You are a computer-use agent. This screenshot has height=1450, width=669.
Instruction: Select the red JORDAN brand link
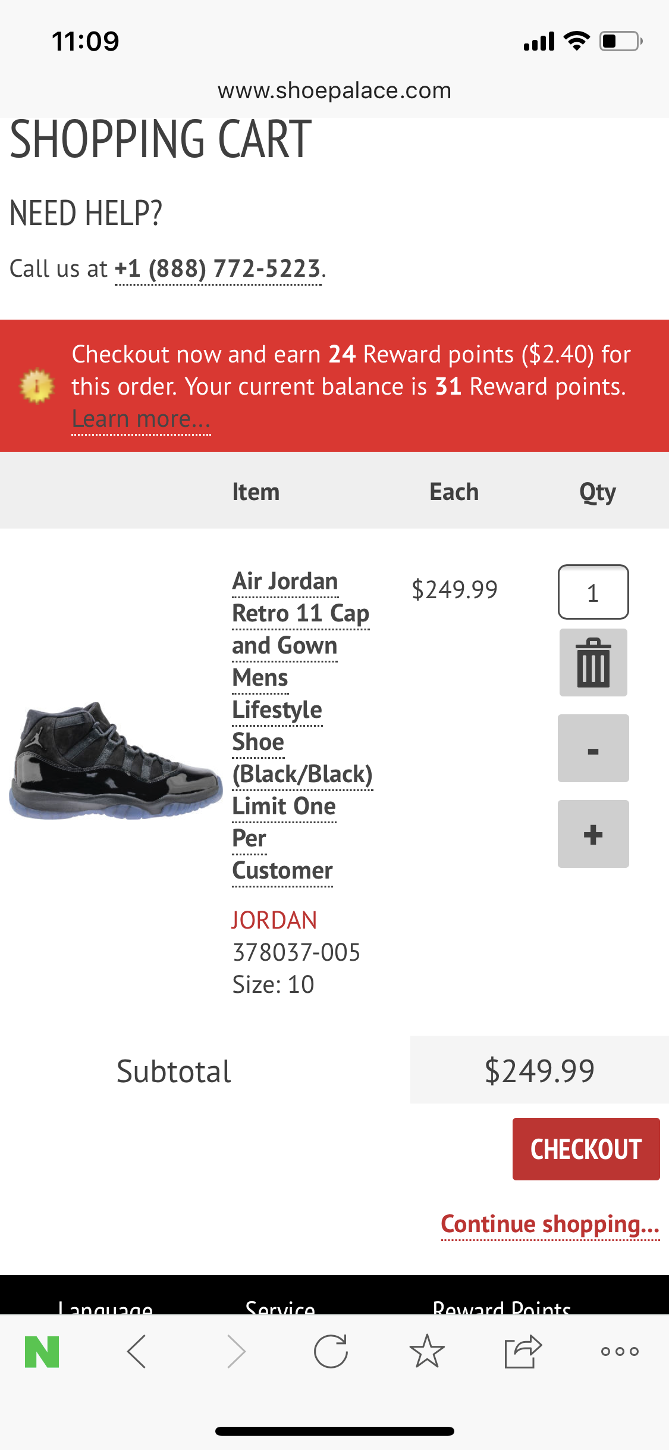(274, 920)
